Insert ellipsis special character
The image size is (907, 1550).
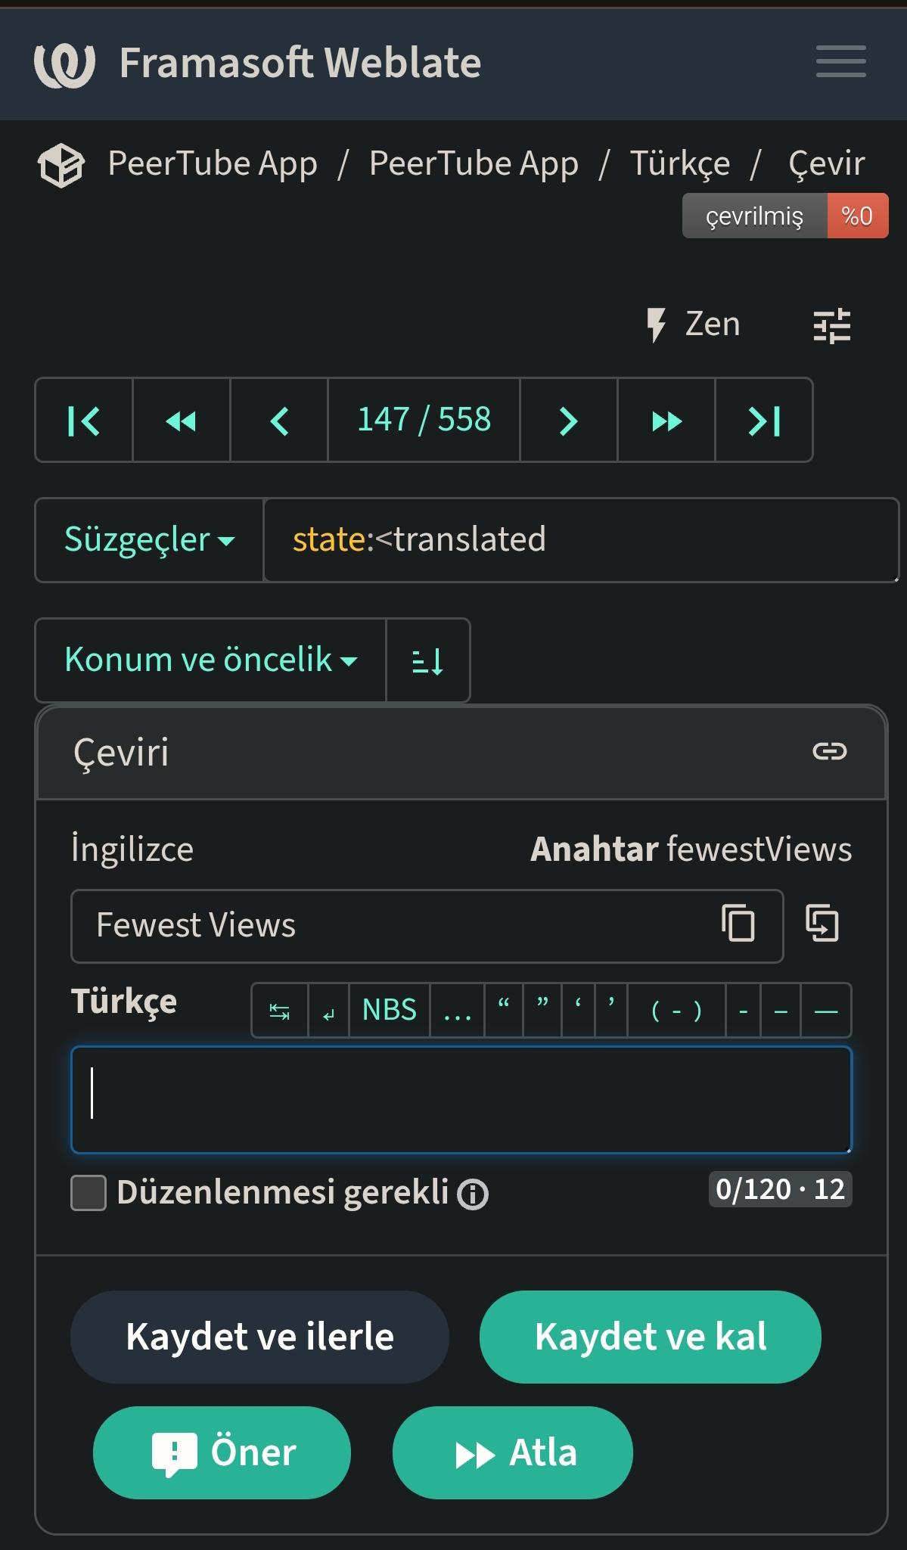coord(457,1010)
